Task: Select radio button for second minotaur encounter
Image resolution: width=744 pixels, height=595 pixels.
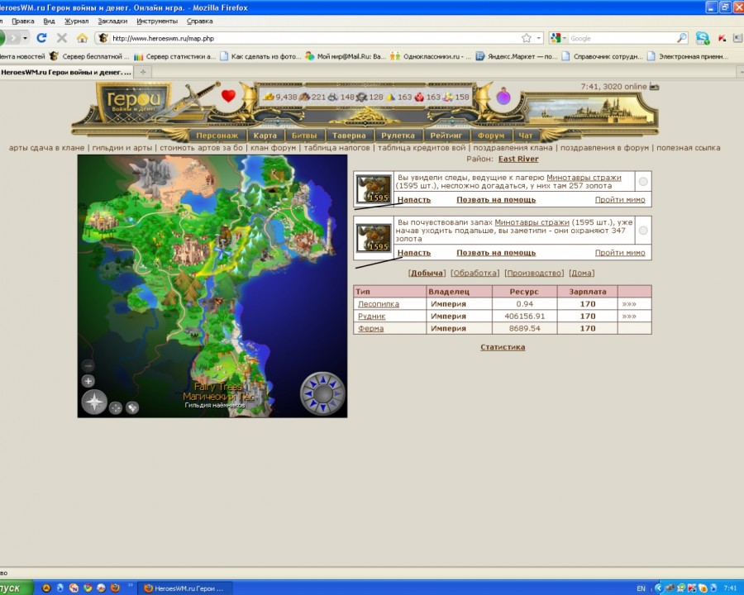Action: point(643,231)
